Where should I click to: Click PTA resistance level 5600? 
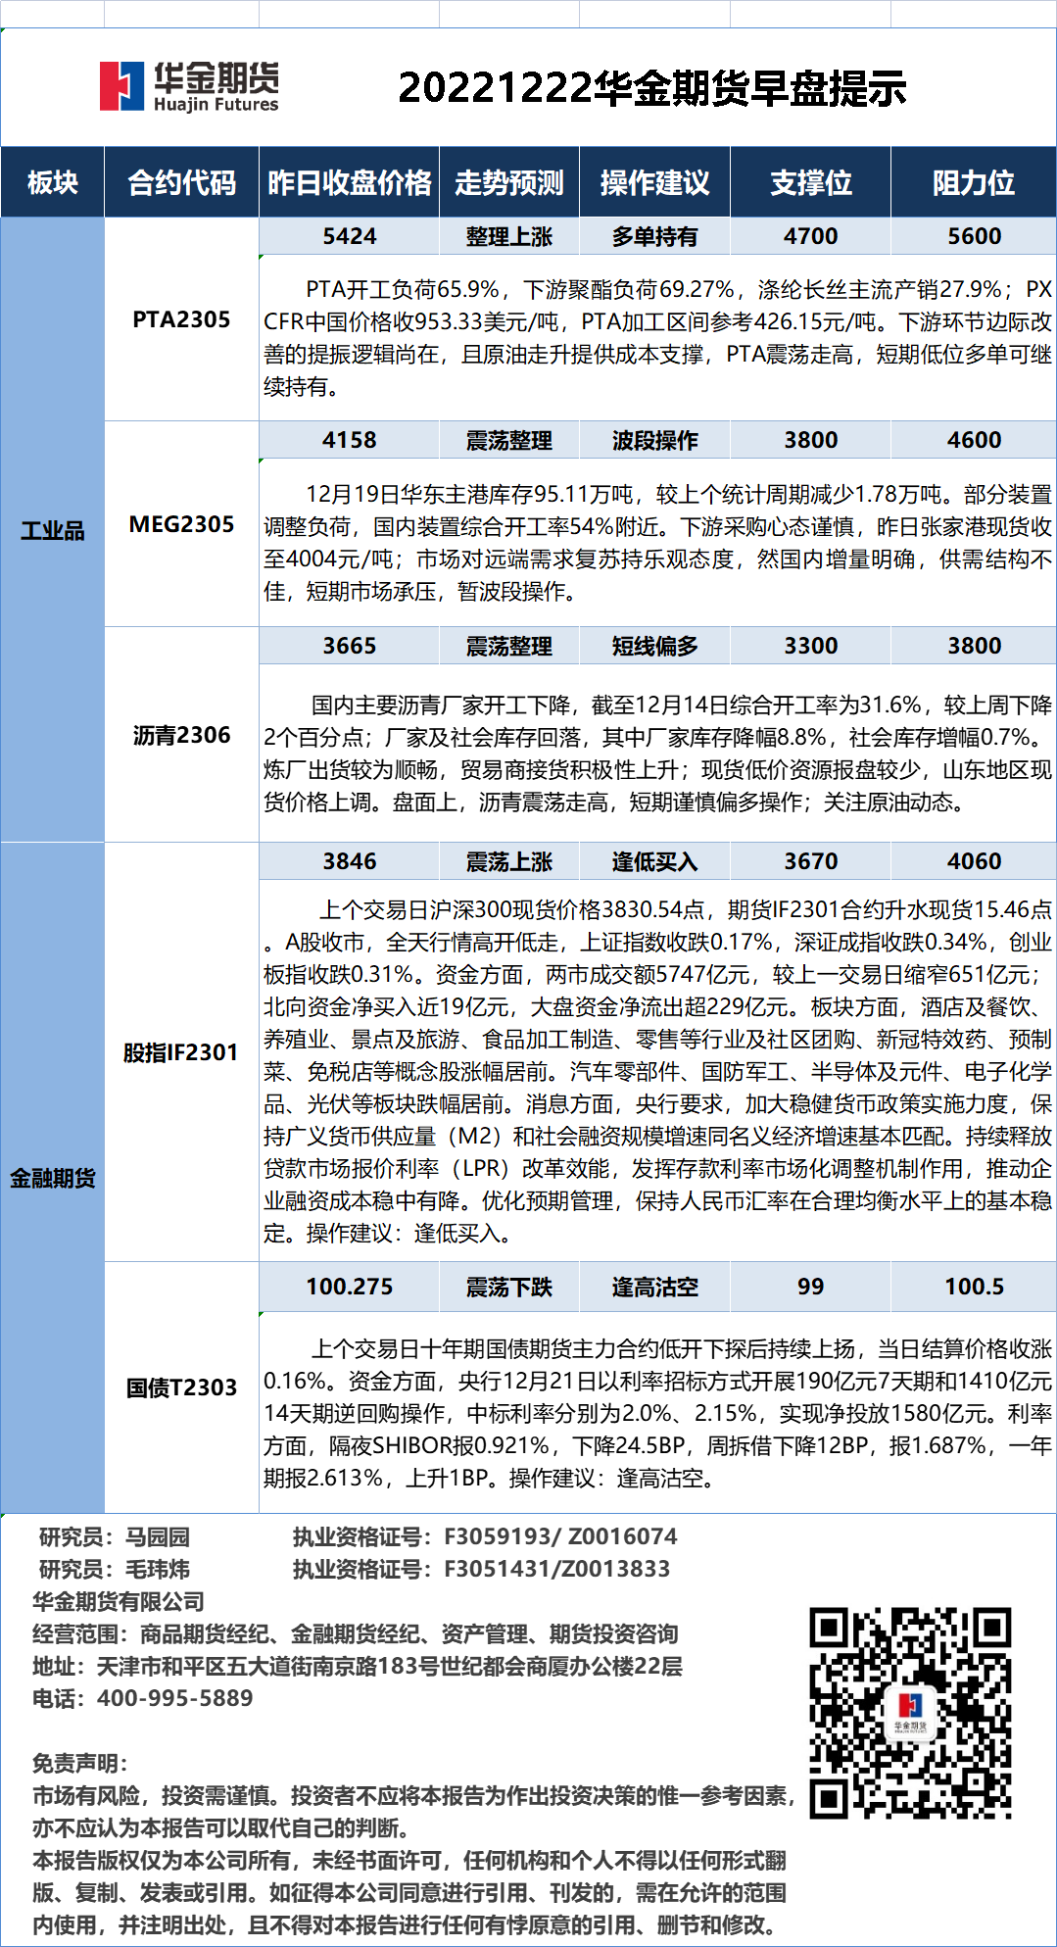click(x=974, y=236)
